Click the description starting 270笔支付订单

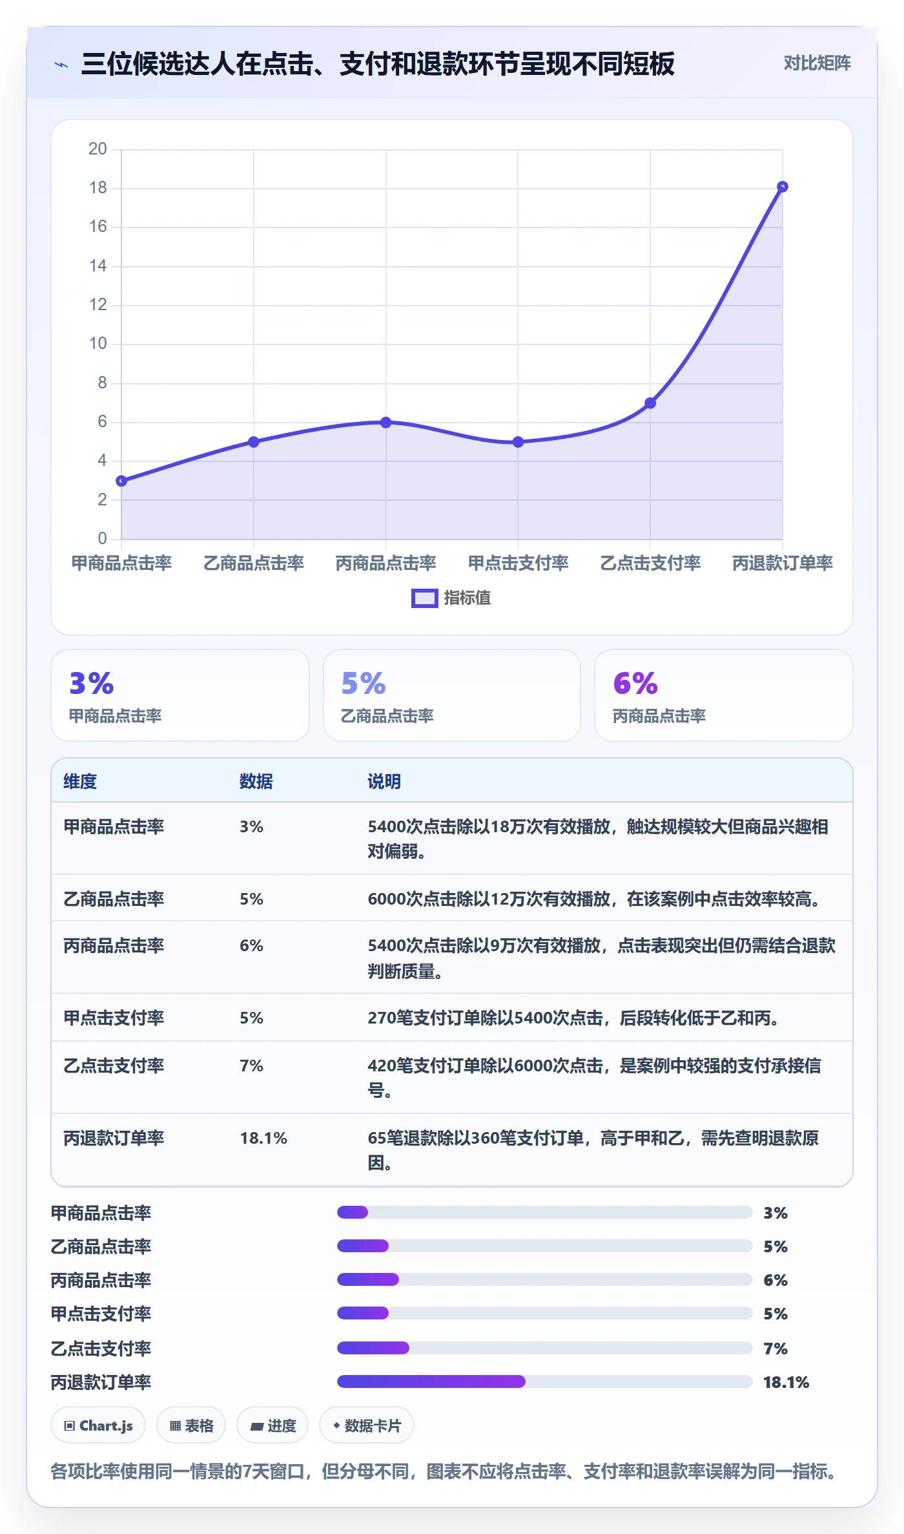coord(573,1018)
